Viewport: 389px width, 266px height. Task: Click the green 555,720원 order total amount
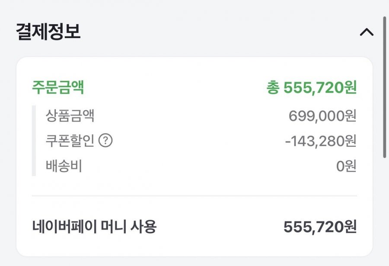(320, 88)
